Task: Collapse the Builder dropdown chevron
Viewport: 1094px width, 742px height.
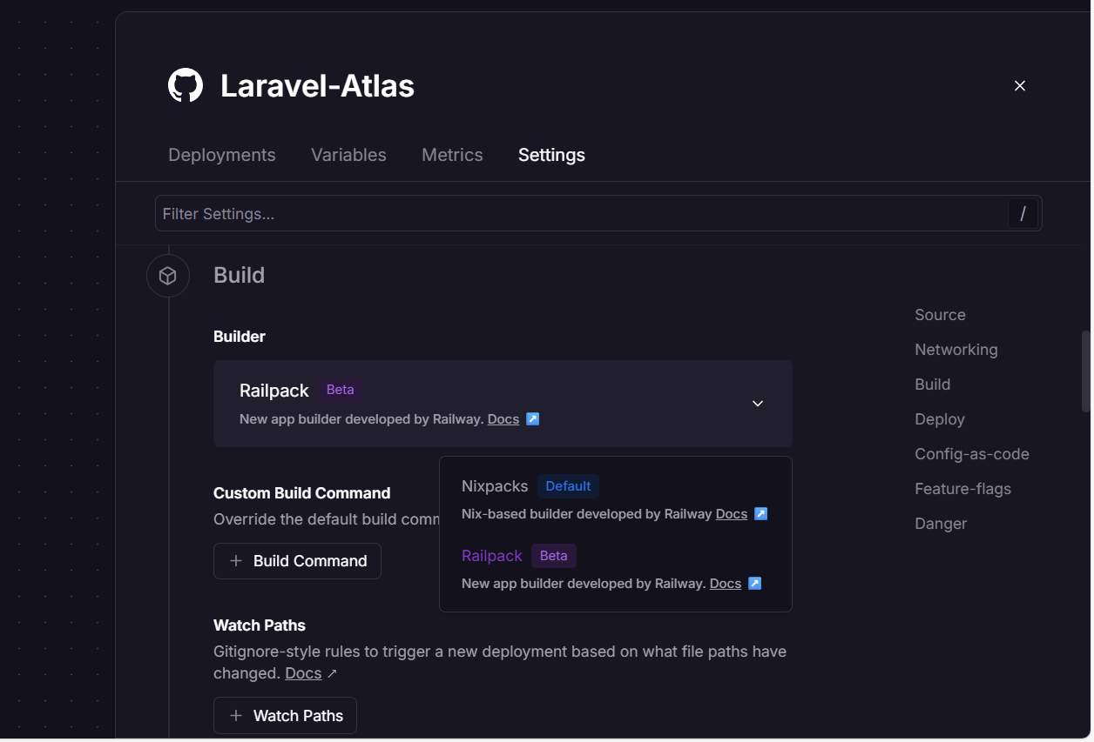Action: click(x=758, y=404)
